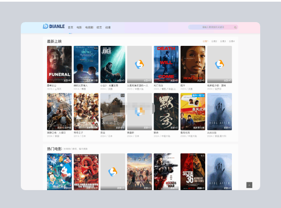The image size is (281, 208).
Task: Open the Sex Terrorists on Wheels poster
Action: pyautogui.click(x=86, y=172)
